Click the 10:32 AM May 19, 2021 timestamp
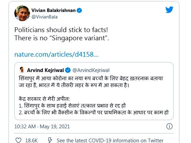This screenshot has height=143, width=191. tap(42, 127)
